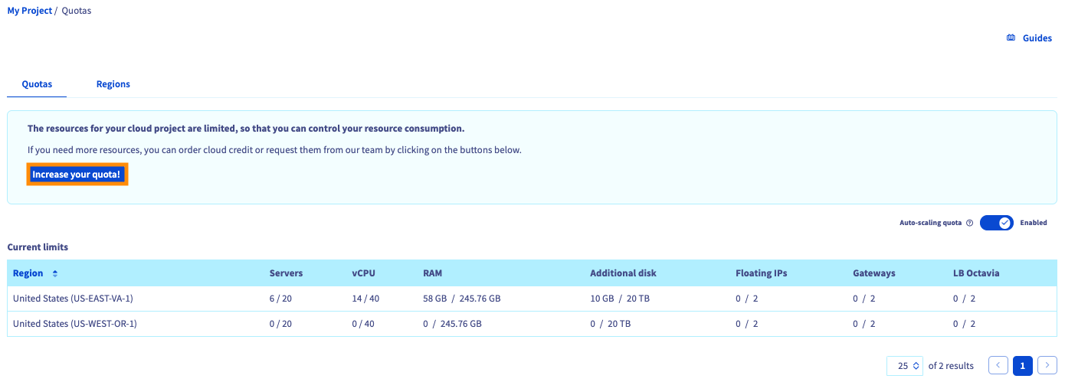Viewport: 1065px width, 382px height.
Task: Click the Region column header
Action: [28, 273]
